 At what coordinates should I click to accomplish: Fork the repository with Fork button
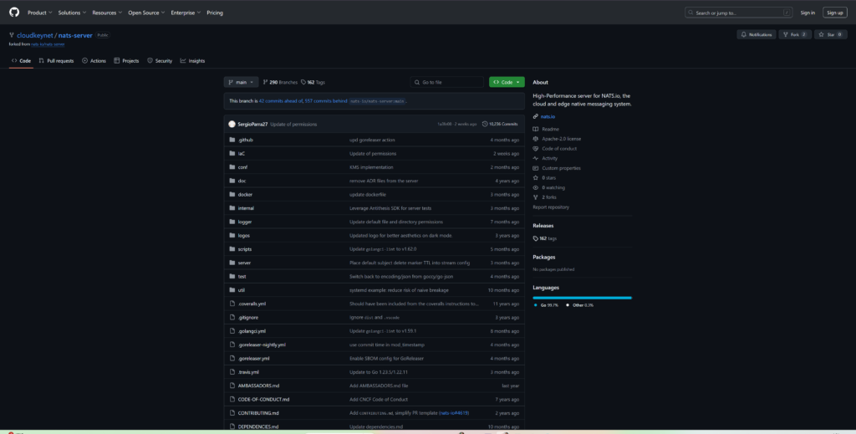(795, 34)
